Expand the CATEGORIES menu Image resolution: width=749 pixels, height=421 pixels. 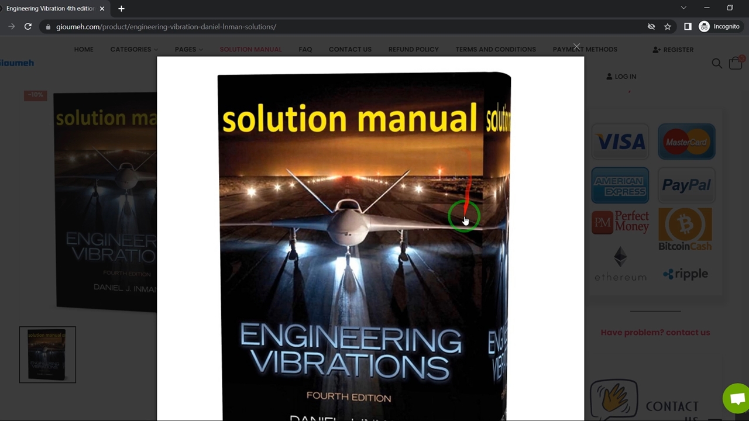tap(134, 49)
